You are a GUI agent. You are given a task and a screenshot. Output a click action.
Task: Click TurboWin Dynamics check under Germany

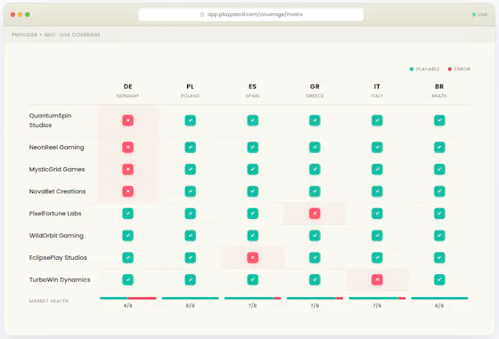point(128,279)
